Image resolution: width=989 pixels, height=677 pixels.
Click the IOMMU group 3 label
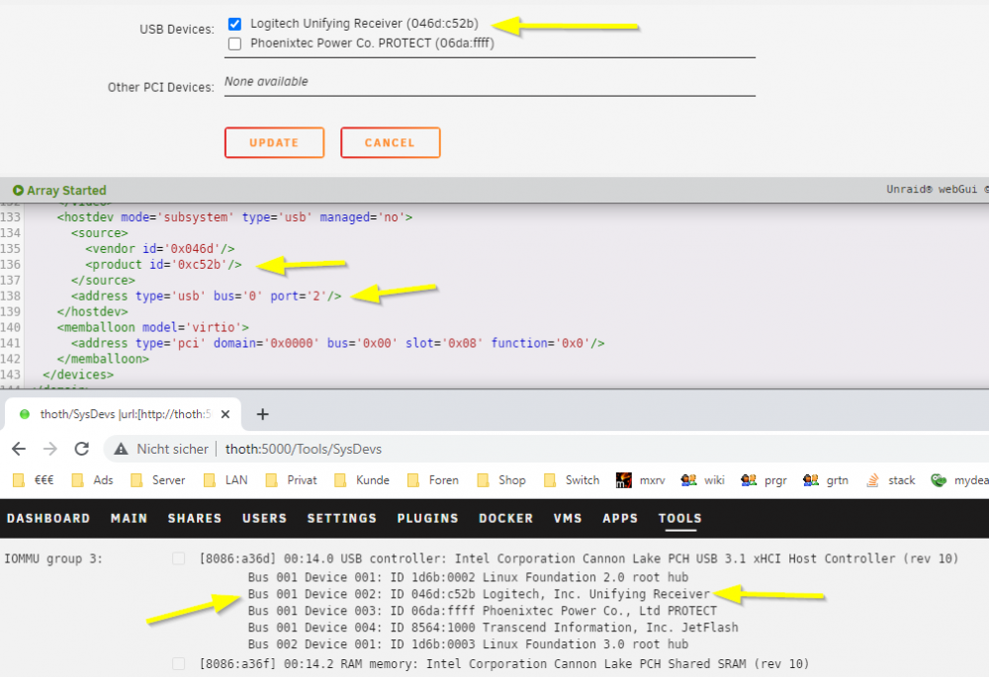coord(53,558)
